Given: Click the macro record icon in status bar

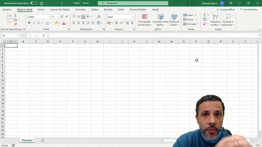Looking at the screenshot, I should coord(13,145).
